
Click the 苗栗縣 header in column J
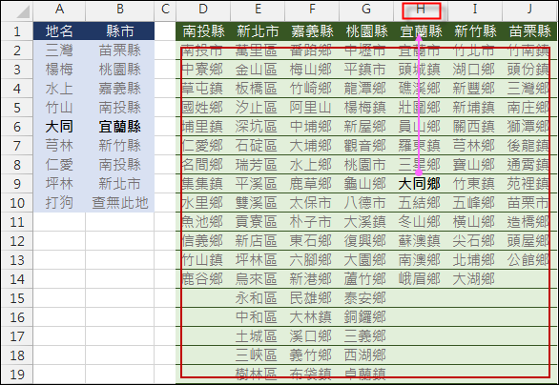529,31
